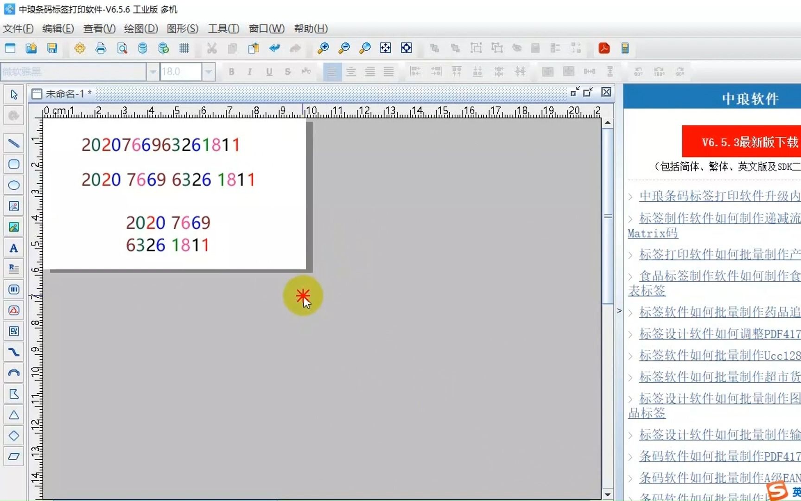
Task: Print the label with printer icon
Action: click(x=101, y=48)
